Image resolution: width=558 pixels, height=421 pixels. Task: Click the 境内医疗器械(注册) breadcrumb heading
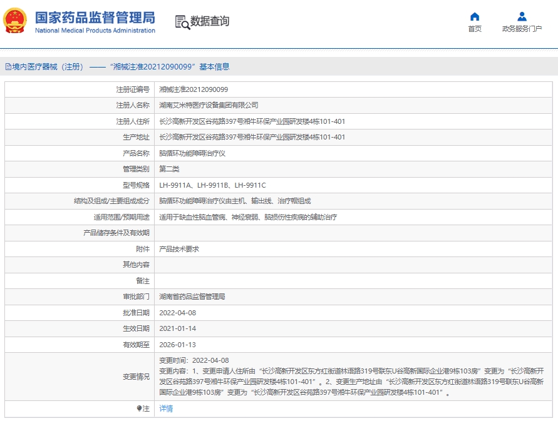48,67
